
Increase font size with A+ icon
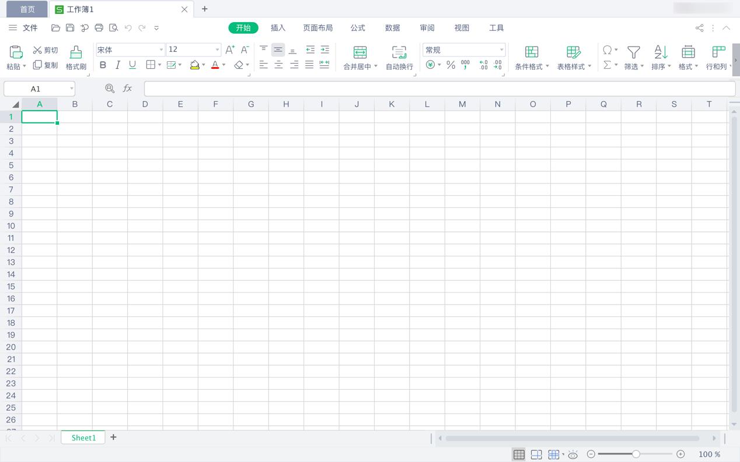[230, 50]
